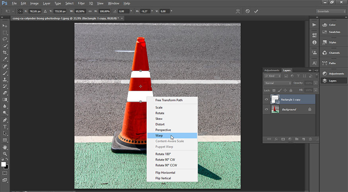
Task: Click the foreground color swatch
Action: coord(4,164)
